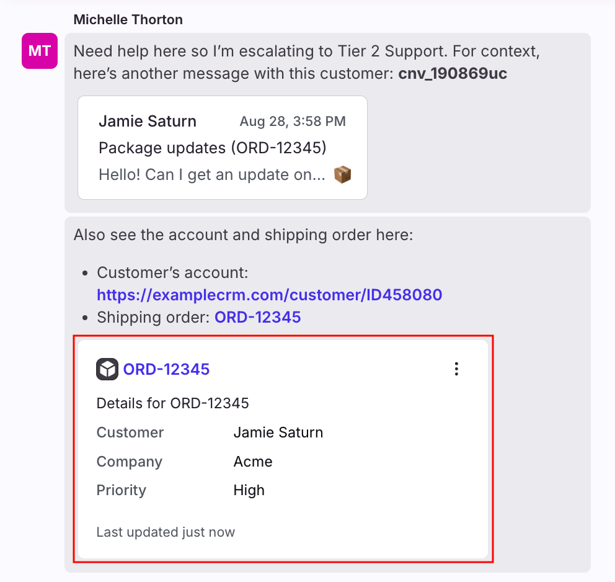This screenshot has width=615, height=582.
Task: Click the Company value Acme
Action: 253,462
